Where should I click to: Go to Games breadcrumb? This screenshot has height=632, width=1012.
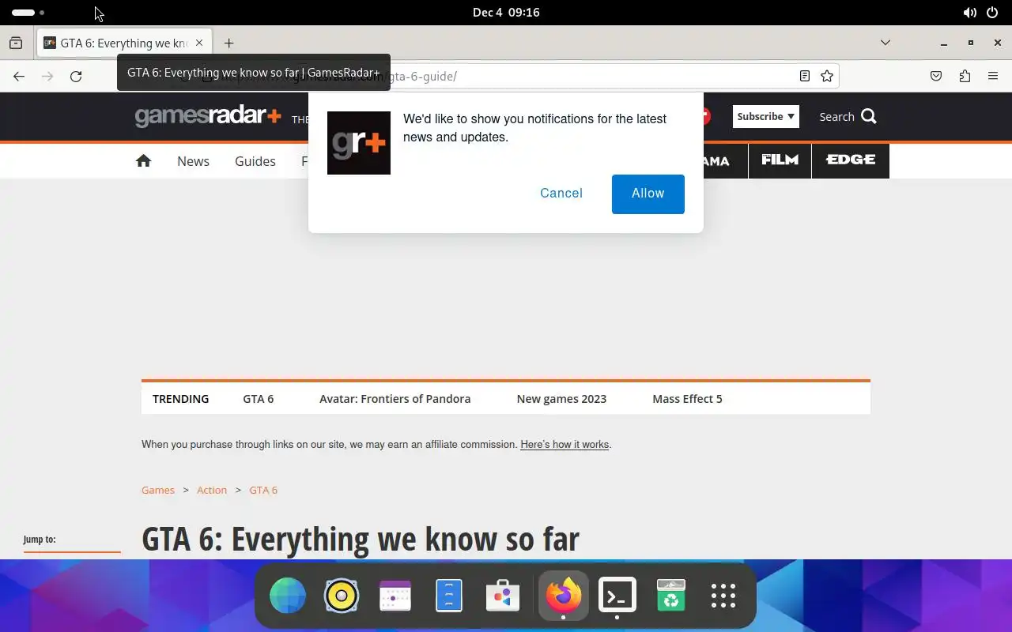tap(158, 490)
